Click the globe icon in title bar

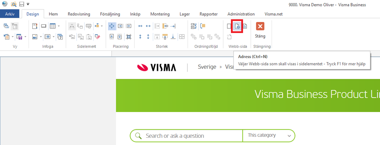(5, 4)
